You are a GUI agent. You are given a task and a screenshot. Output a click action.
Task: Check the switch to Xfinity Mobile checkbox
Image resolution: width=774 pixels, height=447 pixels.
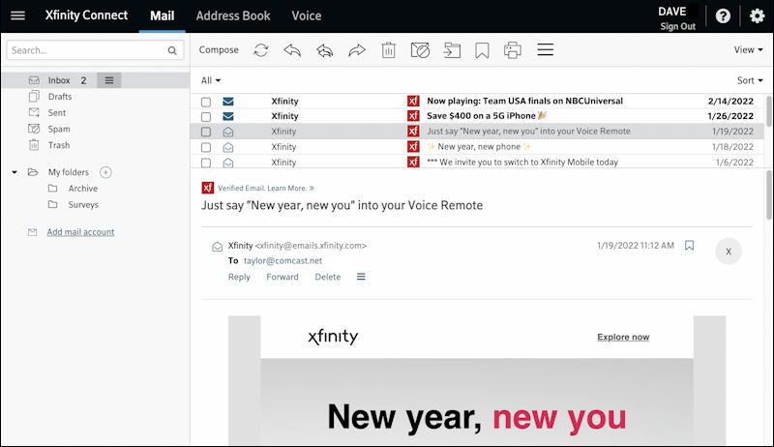206,163
